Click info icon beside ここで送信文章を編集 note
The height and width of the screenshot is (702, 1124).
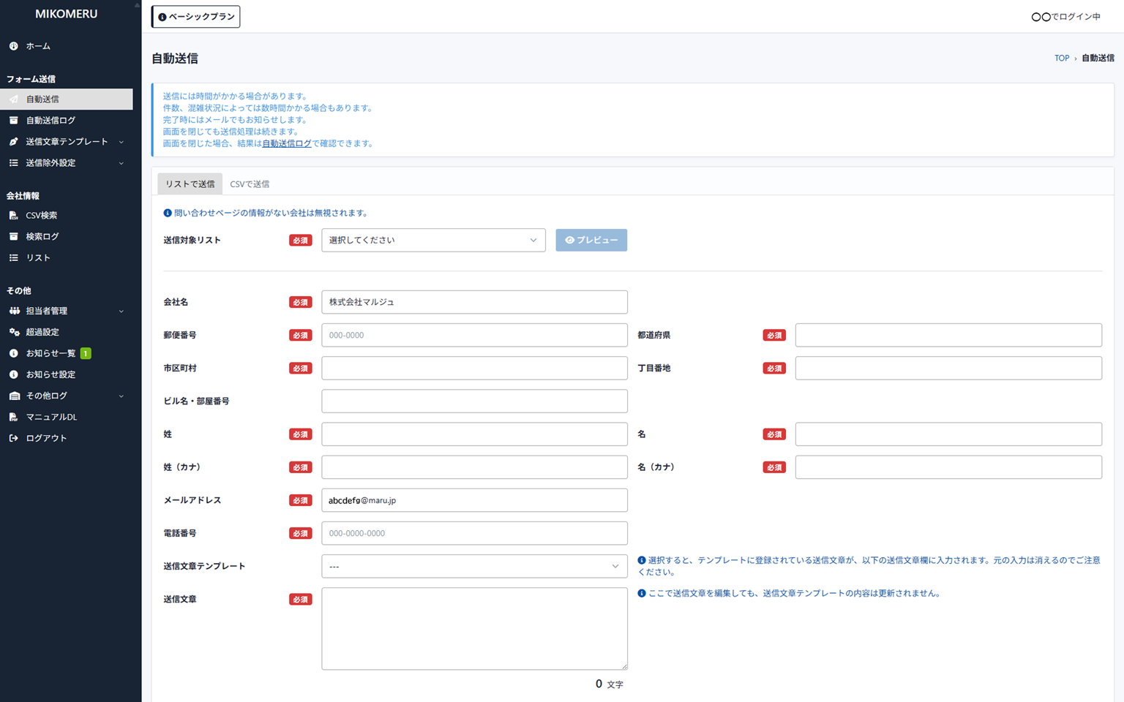642,593
